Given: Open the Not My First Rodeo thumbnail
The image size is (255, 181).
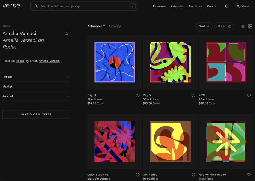Looking at the screenshot, I should [226, 142].
